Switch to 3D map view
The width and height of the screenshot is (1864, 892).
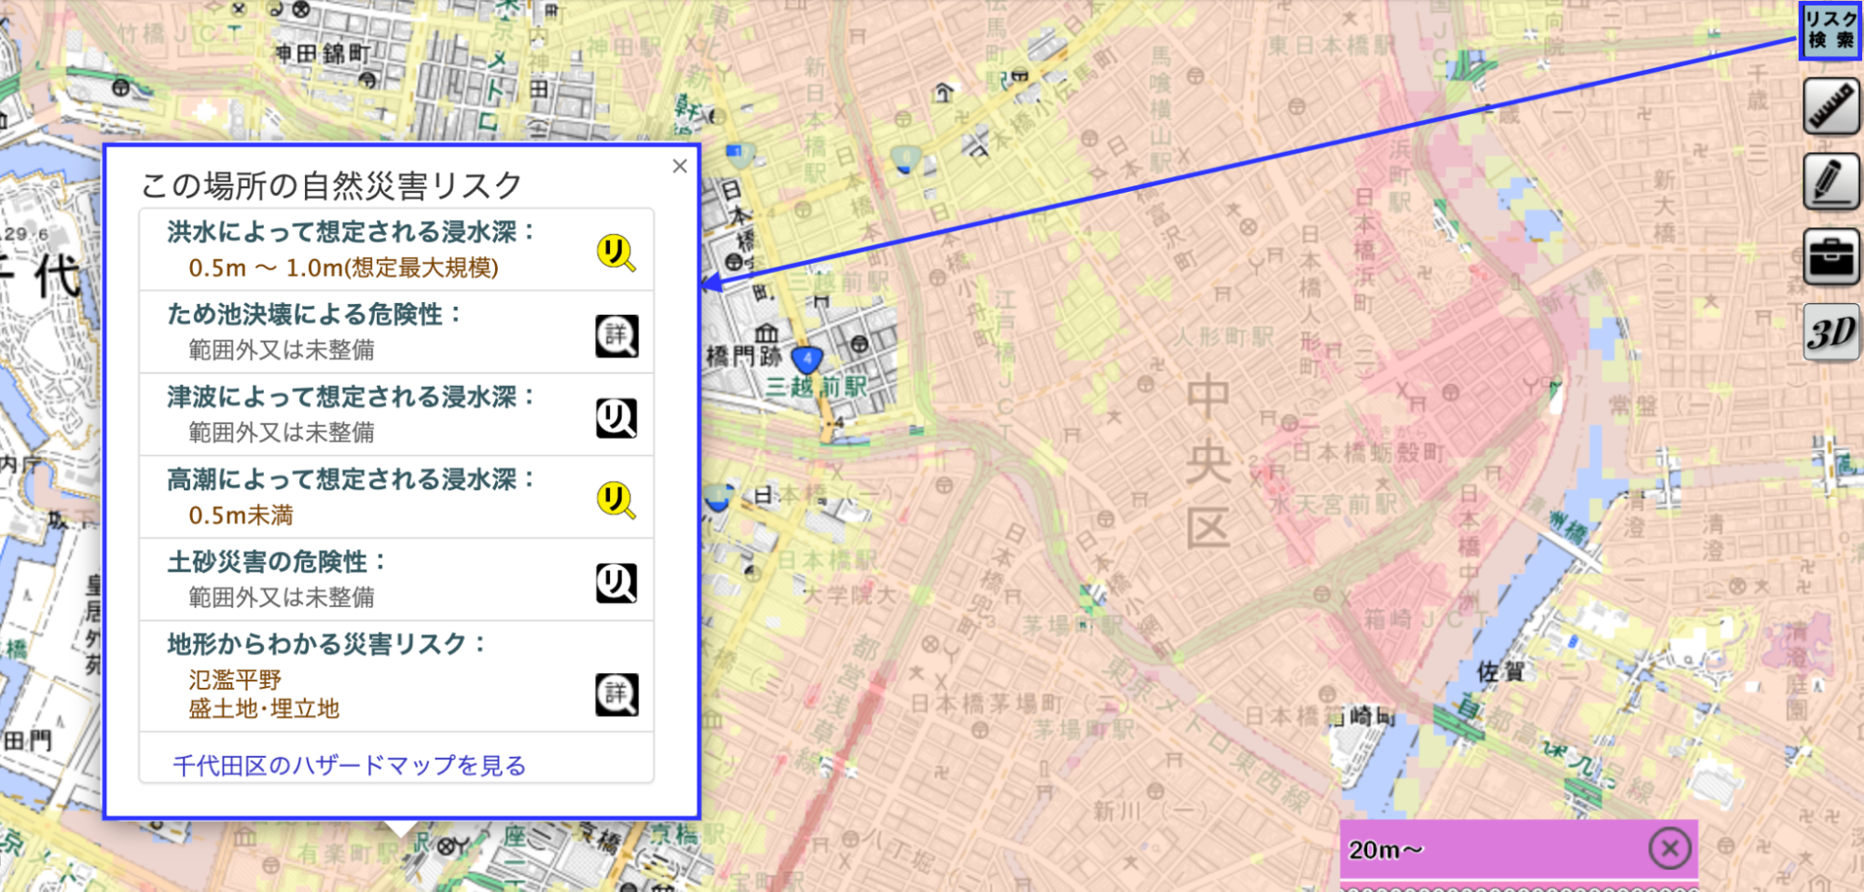point(1831,332)
